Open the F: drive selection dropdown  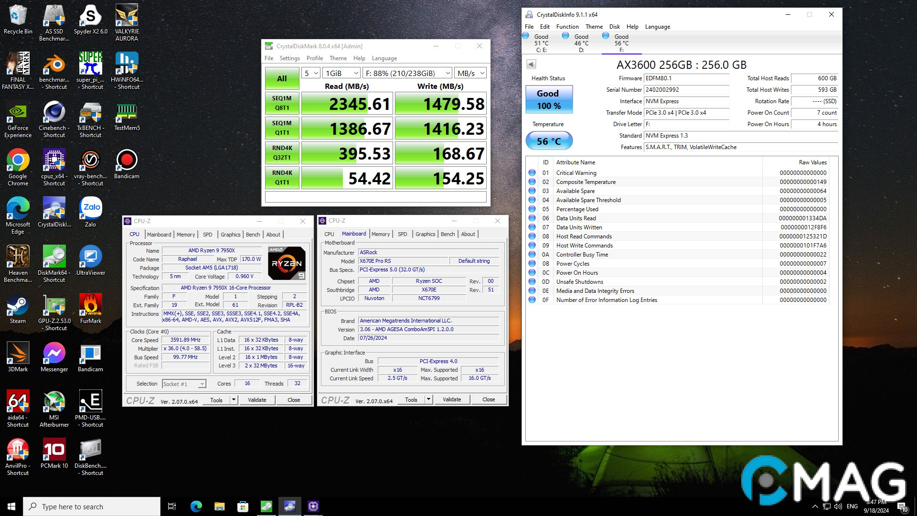407,73
